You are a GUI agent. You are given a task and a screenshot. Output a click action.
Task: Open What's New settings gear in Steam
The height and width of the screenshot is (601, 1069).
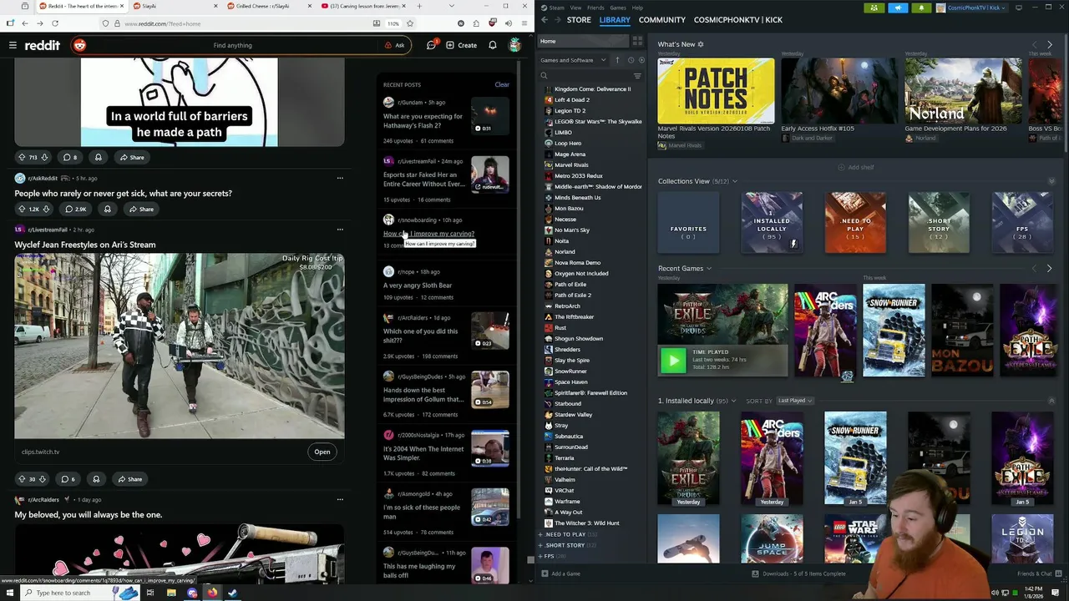click(x=701, y=44)
